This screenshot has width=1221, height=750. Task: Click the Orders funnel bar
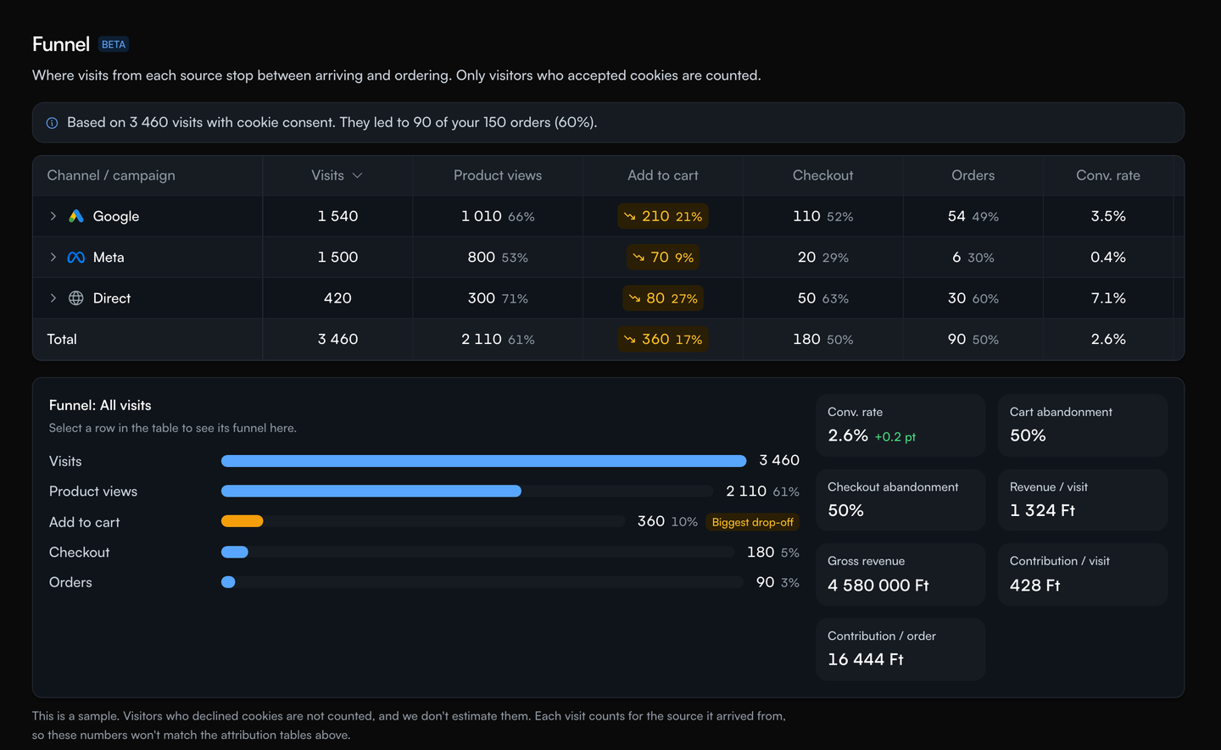tap(228, 582)
